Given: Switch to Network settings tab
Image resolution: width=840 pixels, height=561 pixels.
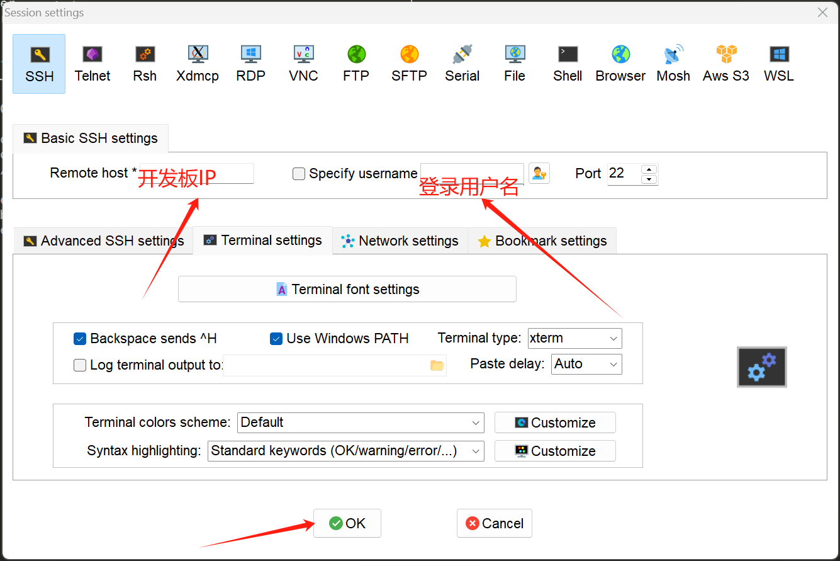Looking at the screenshot, I should click(x=400, y=241).
